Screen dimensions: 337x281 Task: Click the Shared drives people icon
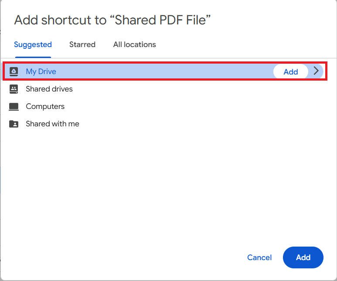(x=14, y=89)
